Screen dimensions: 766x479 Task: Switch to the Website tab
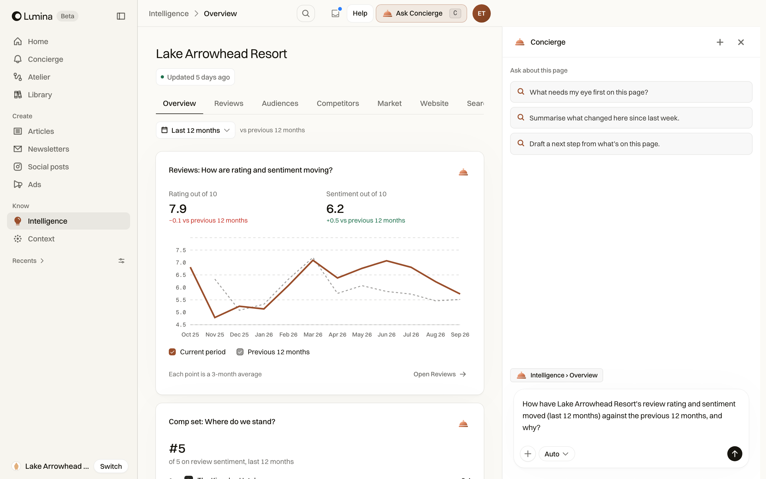[x=434, y=103]
